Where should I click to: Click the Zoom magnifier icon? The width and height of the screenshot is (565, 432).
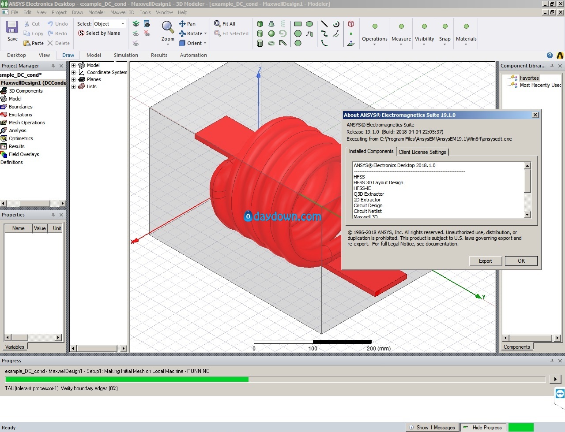(x=168, y=27)
